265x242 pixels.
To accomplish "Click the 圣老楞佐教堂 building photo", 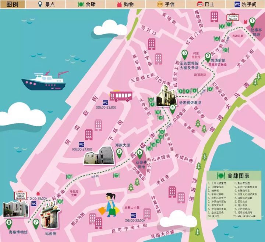I will point(163,97).
